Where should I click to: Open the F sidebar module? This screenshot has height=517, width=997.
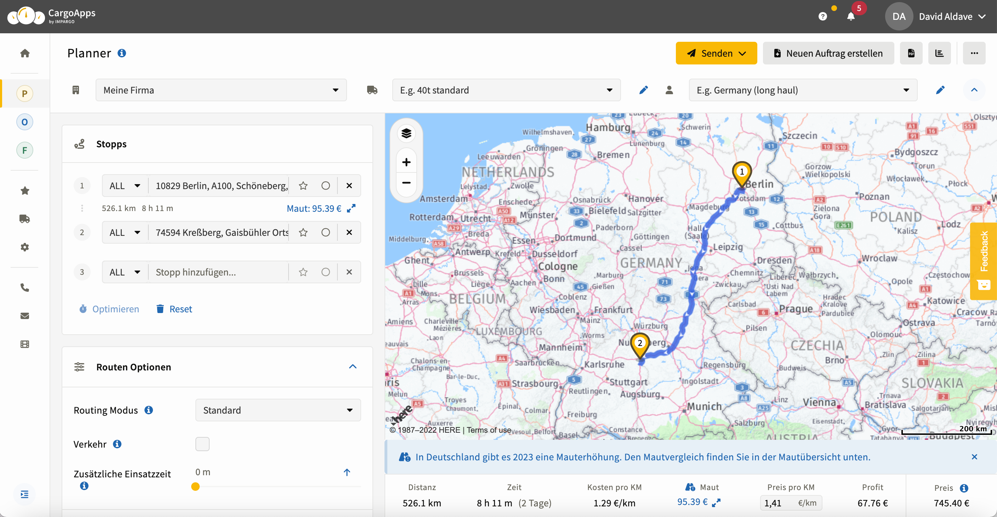(x=25, y=150)
